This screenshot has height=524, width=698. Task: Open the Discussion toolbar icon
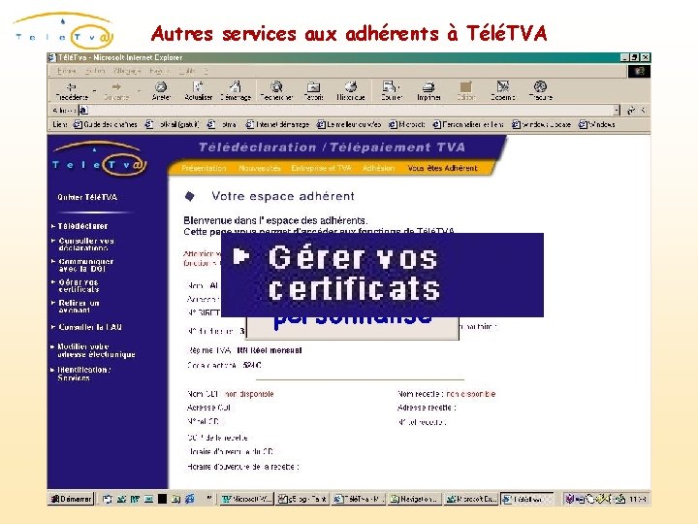click(502, 91)
